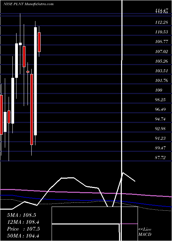
Task: Select the 98.25 price axis label
Action: click(161, 100)
